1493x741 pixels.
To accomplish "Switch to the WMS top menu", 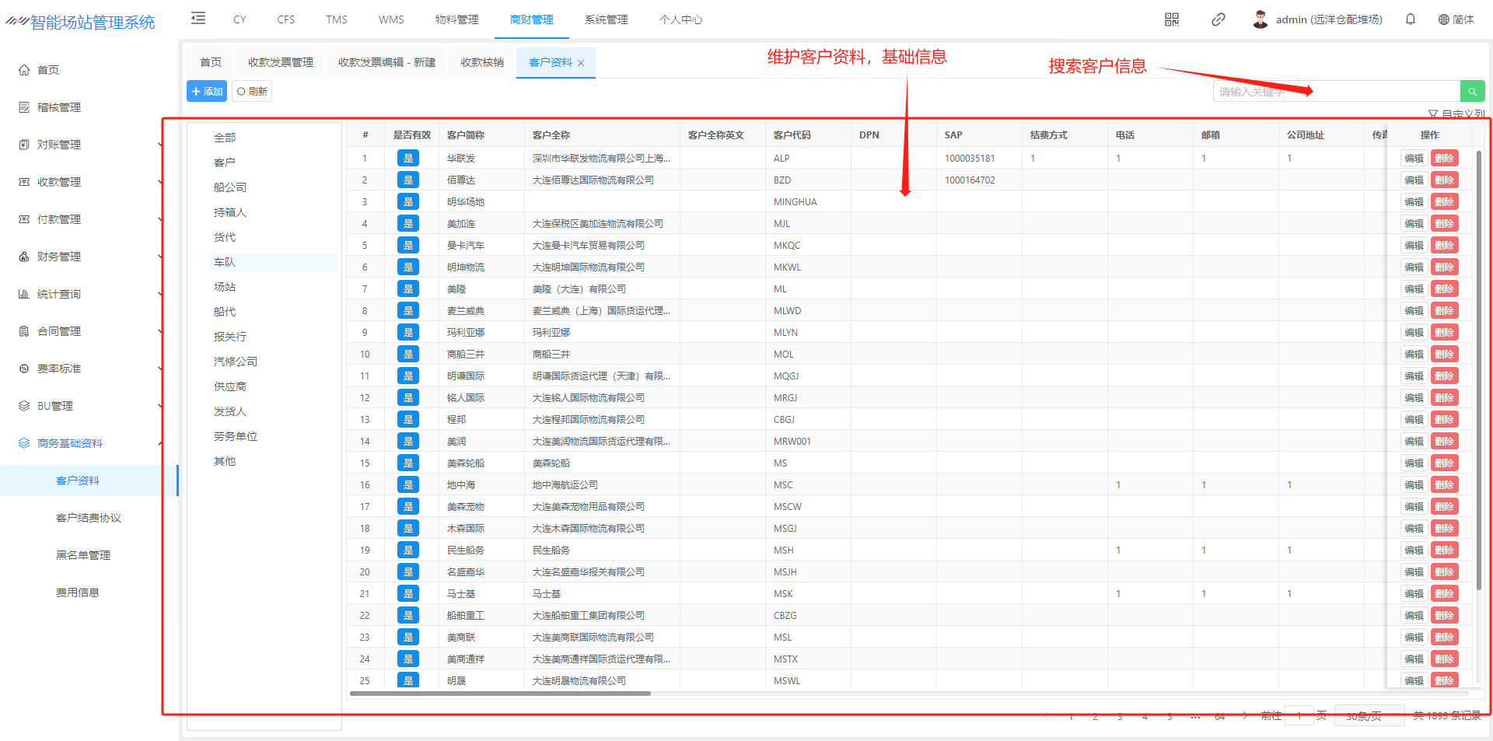I will (391, 19).
